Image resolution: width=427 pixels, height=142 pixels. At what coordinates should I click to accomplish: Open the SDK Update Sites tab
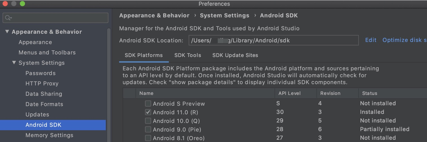pyautogui.click(x=235, y=55)
